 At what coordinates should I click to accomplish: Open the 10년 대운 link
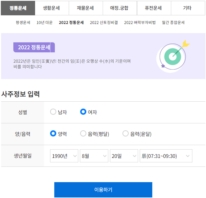[45, 23]
